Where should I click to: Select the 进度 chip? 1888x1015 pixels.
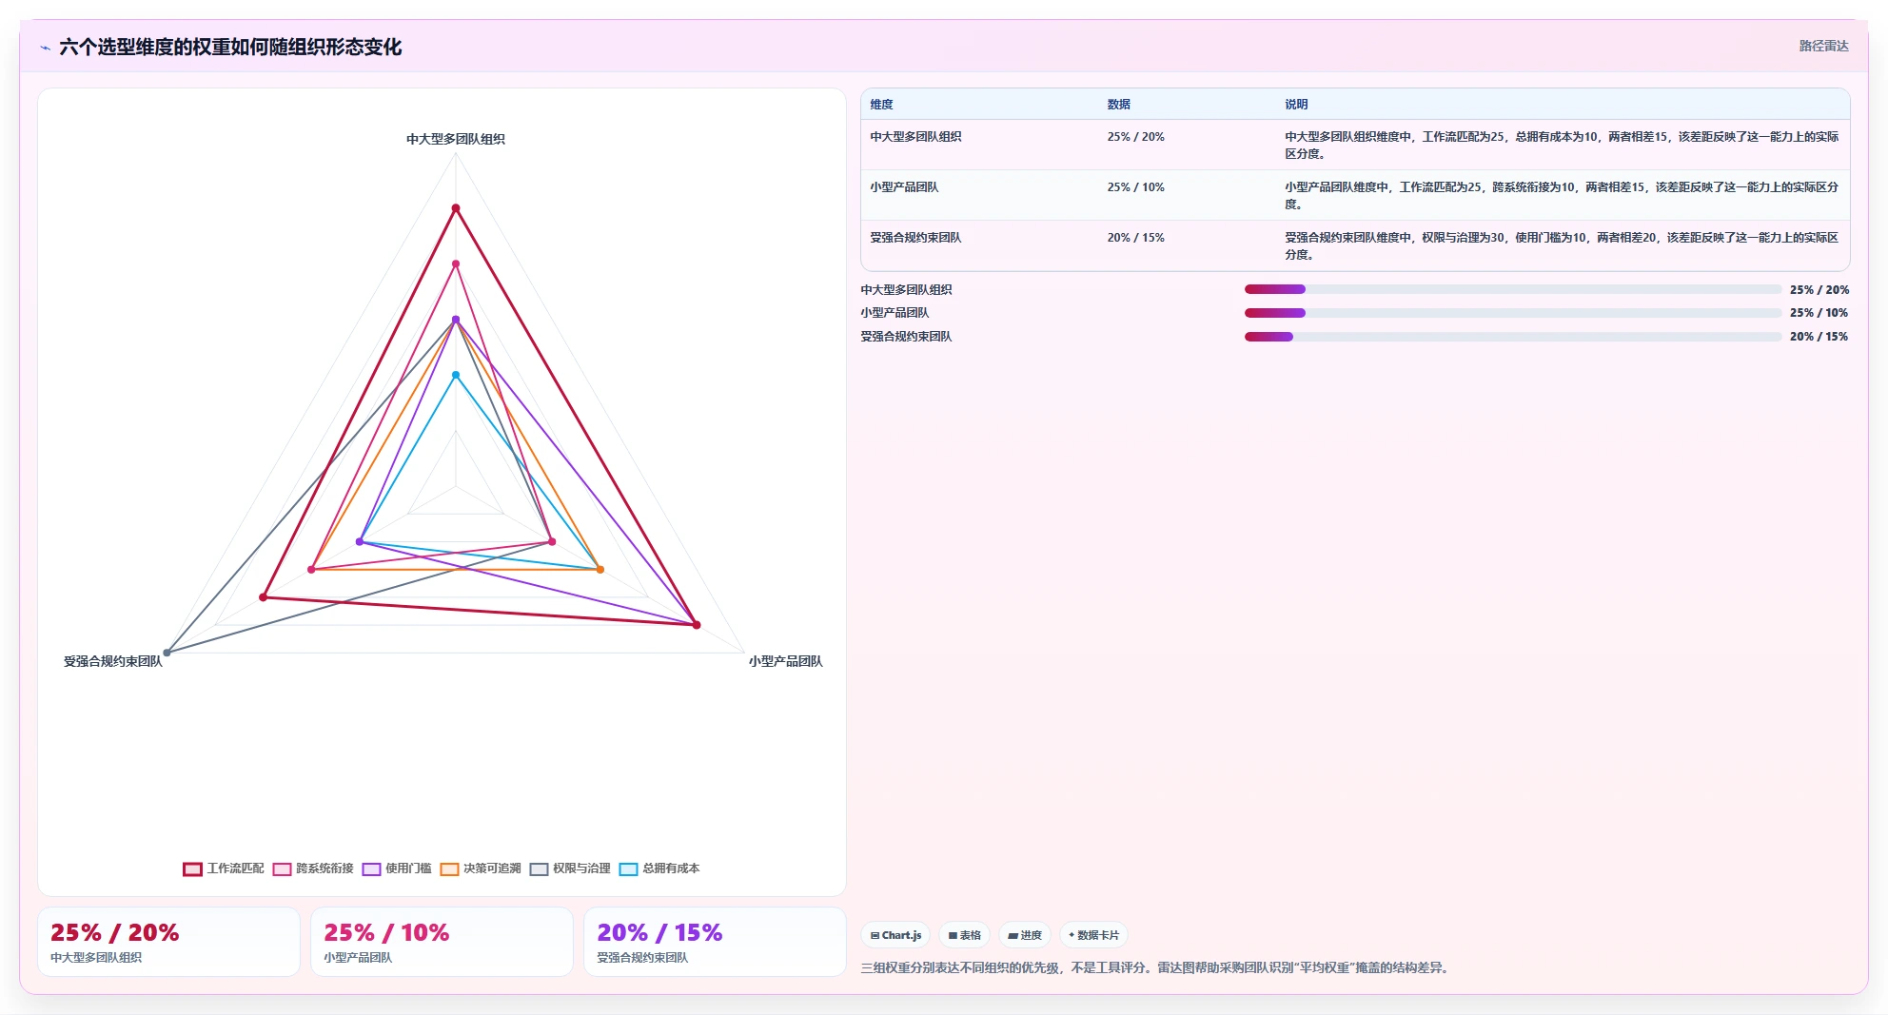1025,935
